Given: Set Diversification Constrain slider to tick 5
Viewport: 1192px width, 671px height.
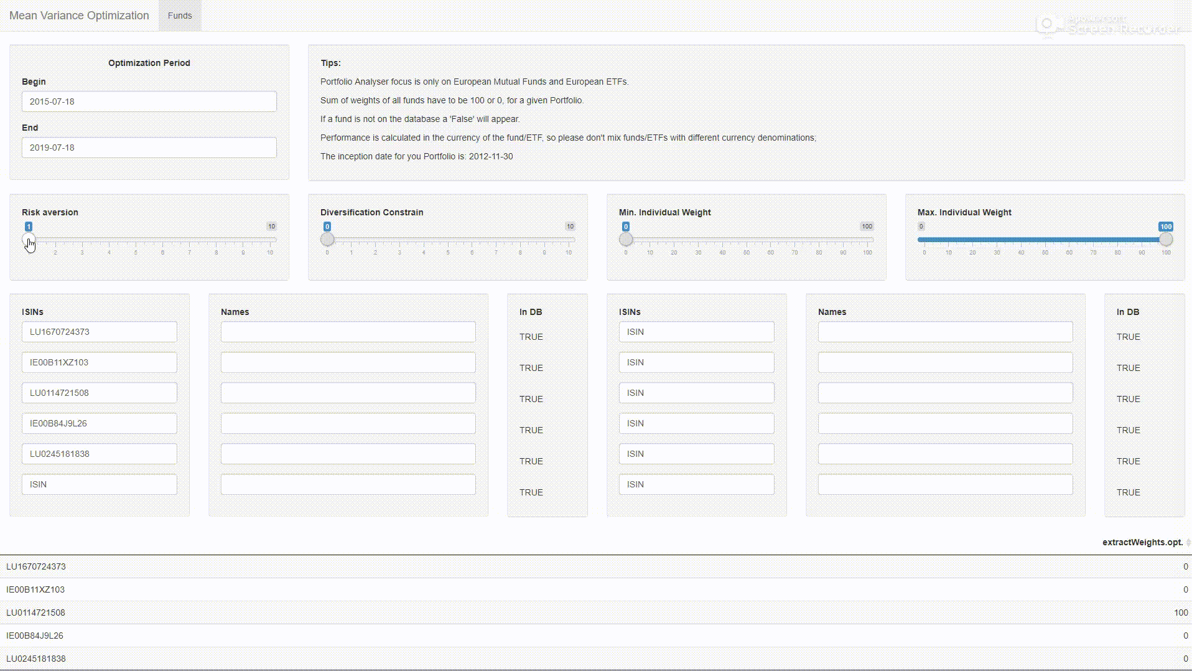Looking at the screenshot, I should pos(448,240).
